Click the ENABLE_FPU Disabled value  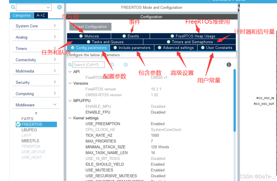tap(158, 112)
